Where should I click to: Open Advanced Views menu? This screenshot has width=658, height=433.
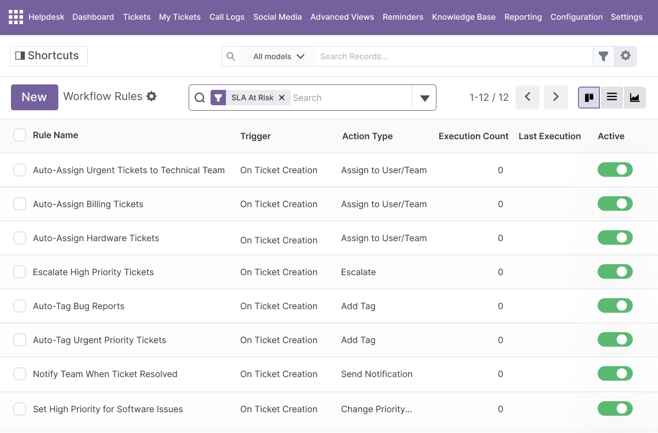[342, 17]
